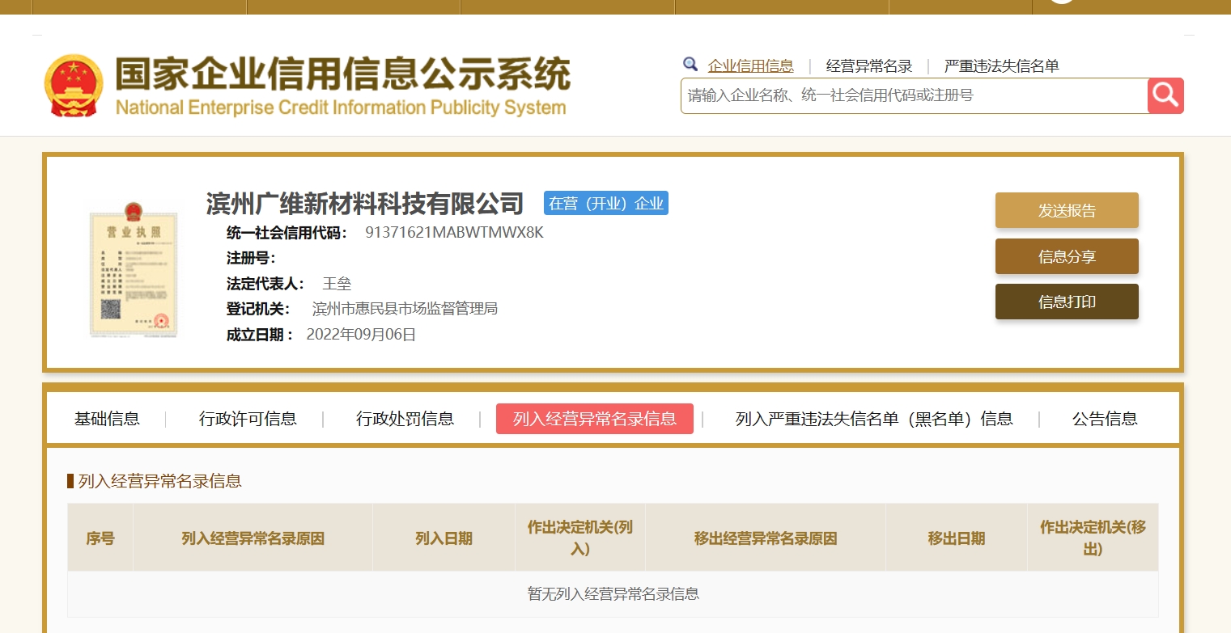This screenshot has height=633, width=1231.
Task: Click the 在营（开业）企业 status badge
Action: pos(606,203)
